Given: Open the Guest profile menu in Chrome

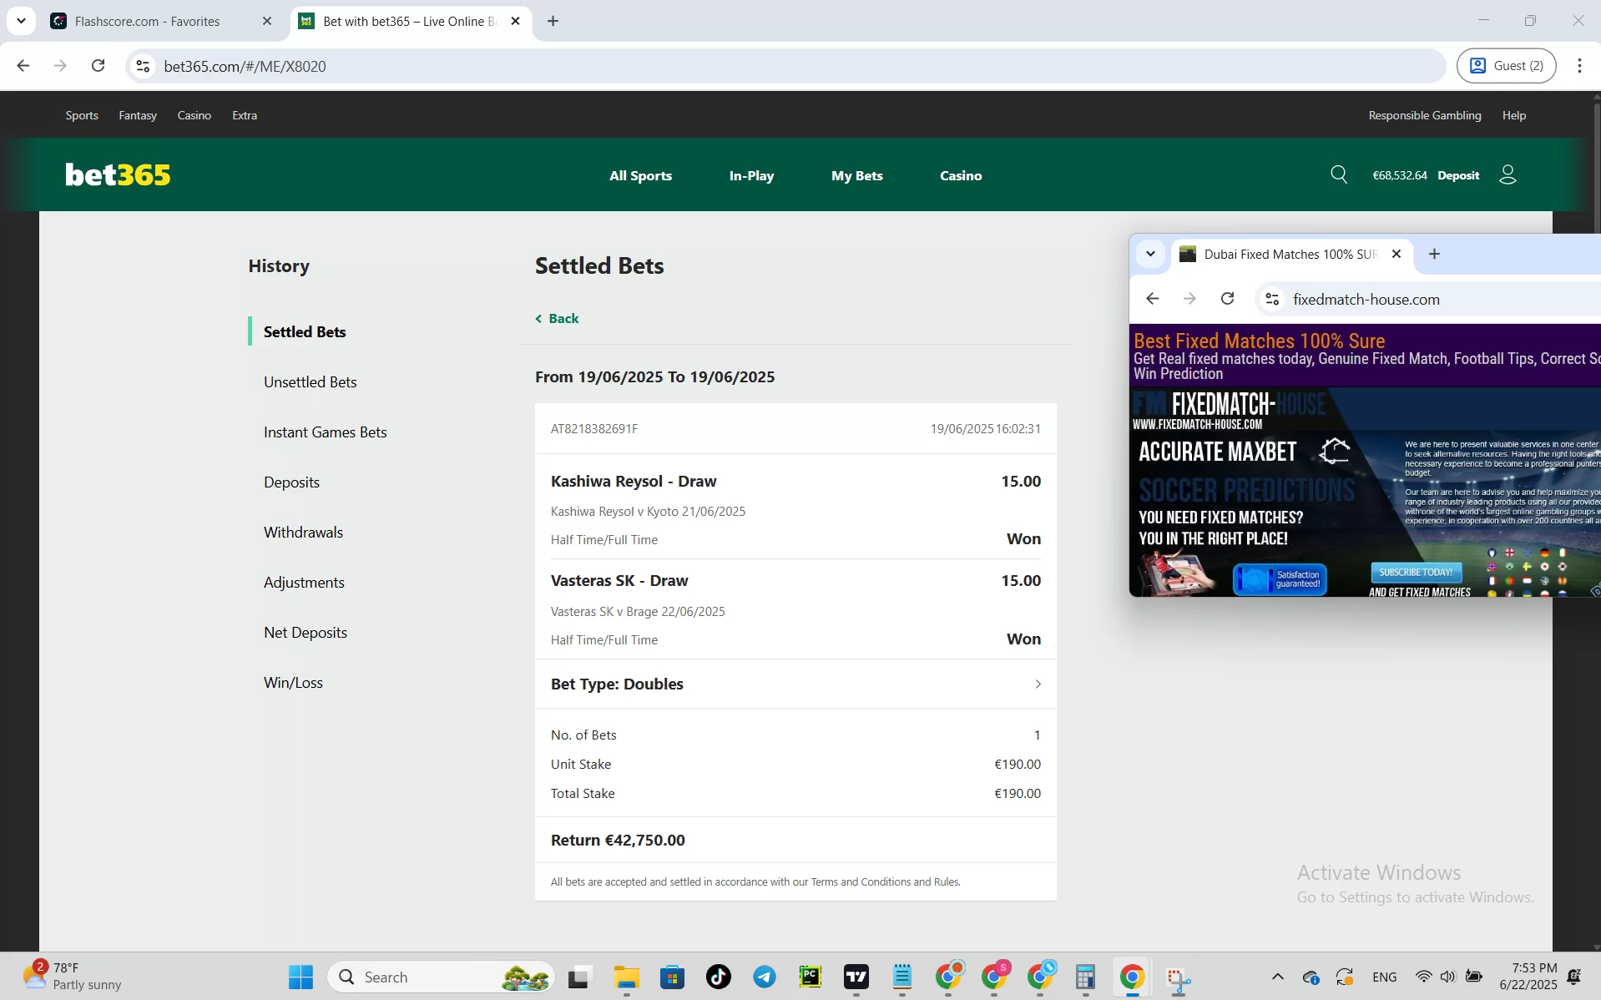Looking at the screenshot, I should [x=1507, y=65].
